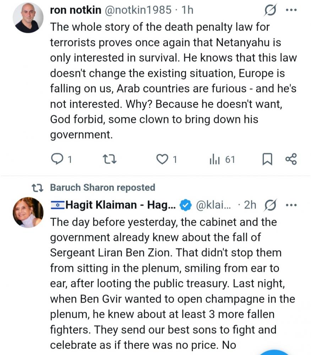This screenshot has width=311, height=355.
Task: Like ron notkin's death penalty post
Action: (162, 159)
